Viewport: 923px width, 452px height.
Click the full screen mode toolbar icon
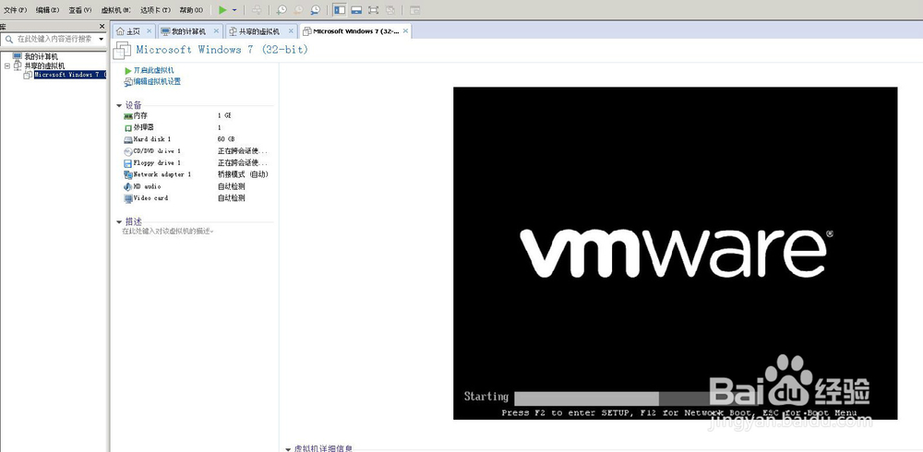point(373,10)
